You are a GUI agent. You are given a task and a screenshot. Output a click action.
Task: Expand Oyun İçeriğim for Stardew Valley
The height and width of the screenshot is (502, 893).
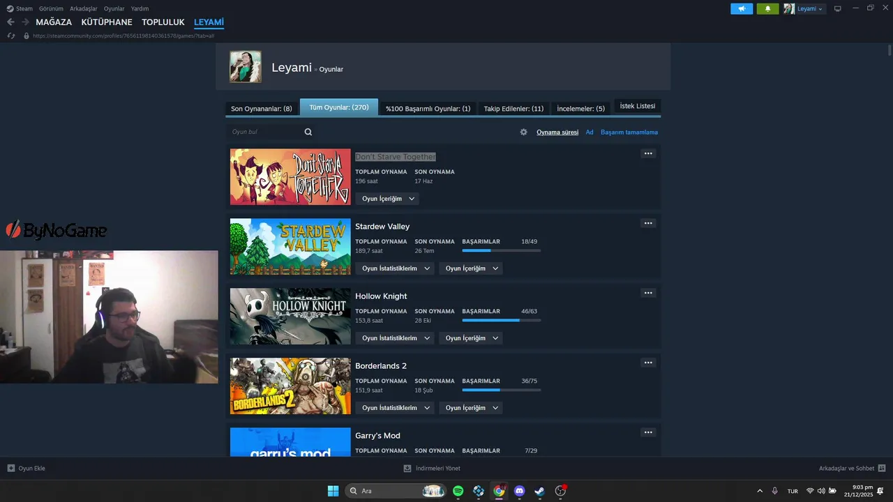471,268
